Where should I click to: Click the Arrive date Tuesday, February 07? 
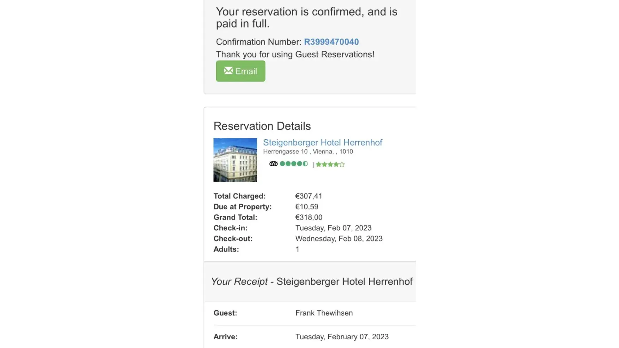342,337
